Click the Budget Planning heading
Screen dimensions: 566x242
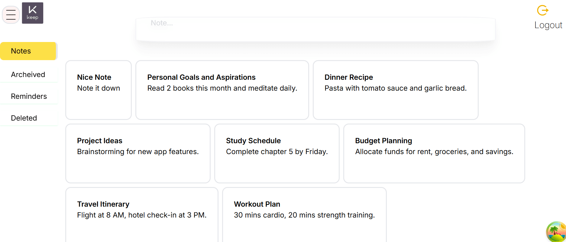[x=383, y=141]
